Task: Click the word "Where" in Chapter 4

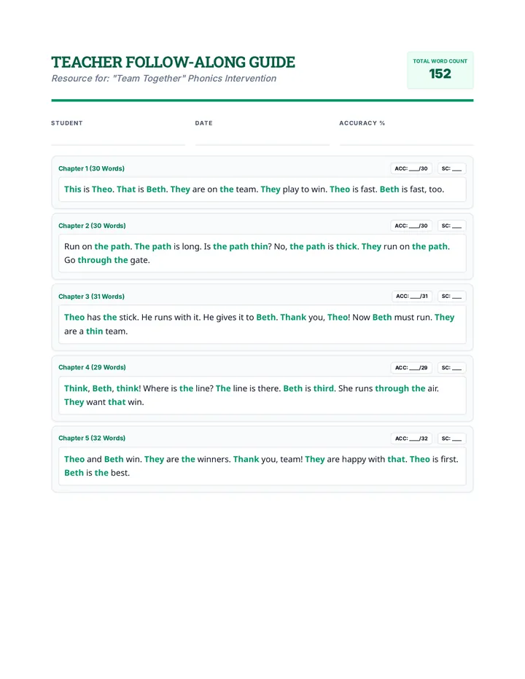Action: [155, 388]
